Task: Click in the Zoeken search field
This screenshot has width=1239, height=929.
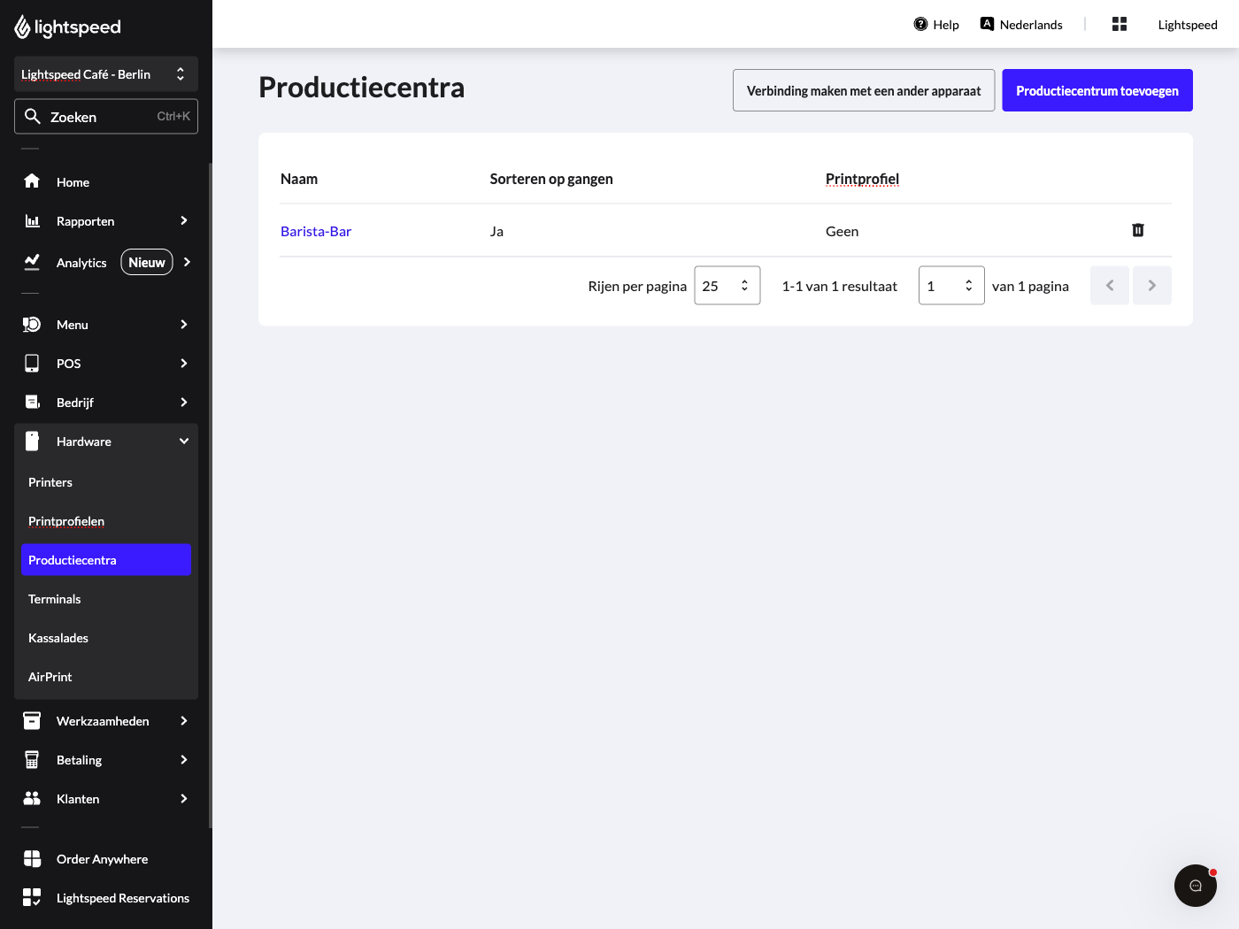Action: pos(106,116)
